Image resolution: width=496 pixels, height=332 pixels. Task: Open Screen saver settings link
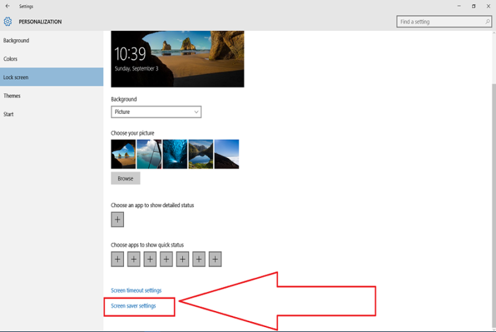[x=133, y=306]
